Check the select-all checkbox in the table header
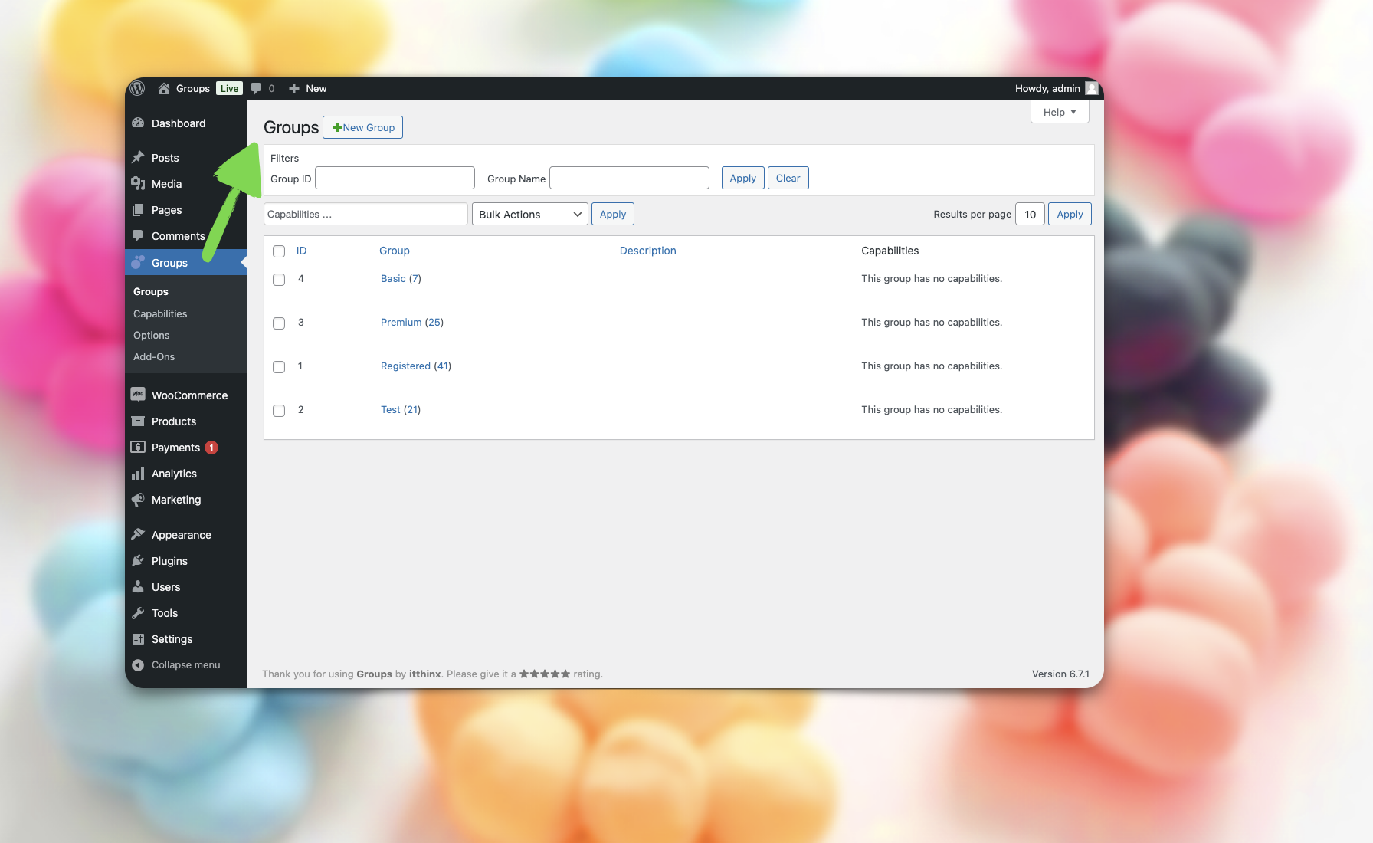This screenshot has height=843, width=1373. pyautogui.click(x=279, y=251)
